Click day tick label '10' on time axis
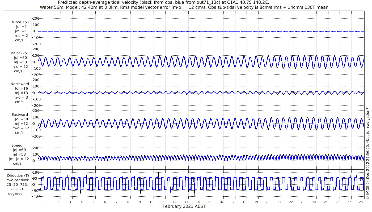The image size is (372, 212). [x=151, y=202]
